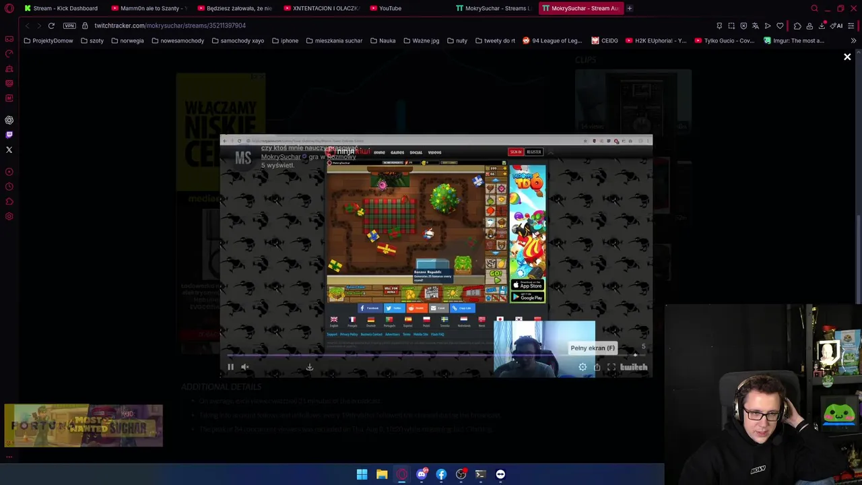Open the Nauka bookmark folder

[383, 40]
